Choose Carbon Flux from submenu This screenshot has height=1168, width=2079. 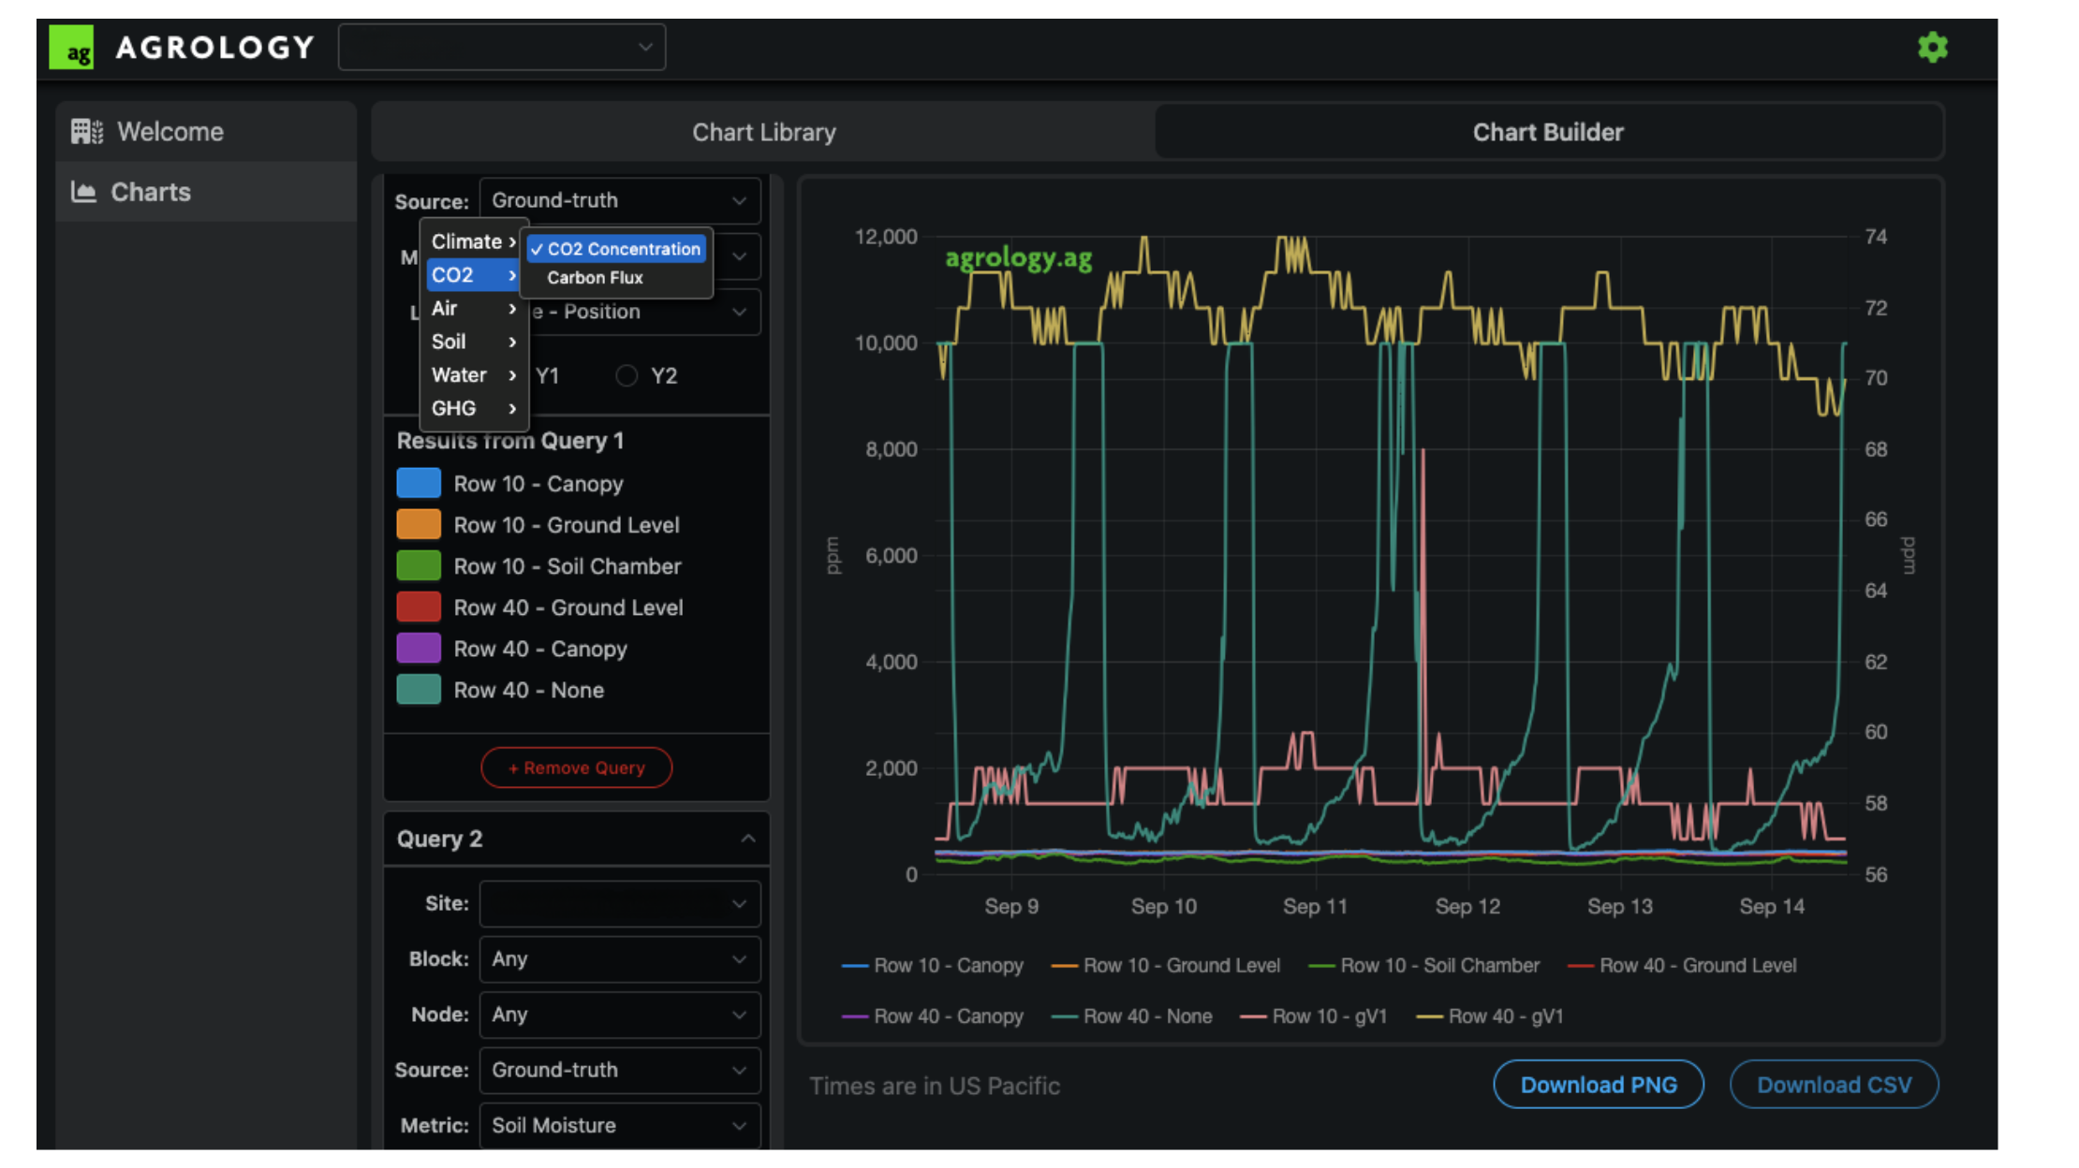(595, 278)
